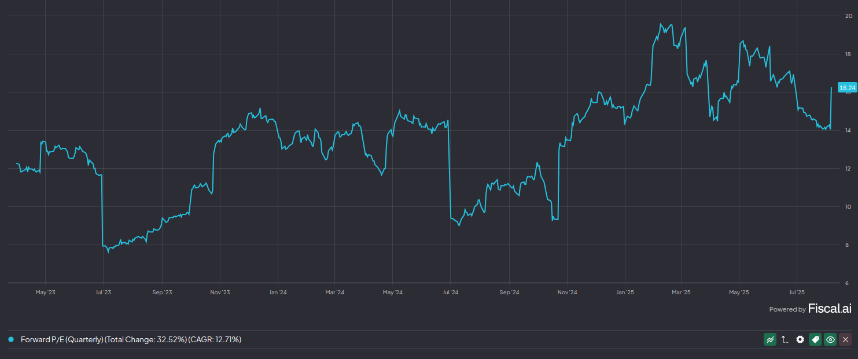858x359 pixels.
Task: Remove the Forward P/E series
Action: (x=845, y=340)
